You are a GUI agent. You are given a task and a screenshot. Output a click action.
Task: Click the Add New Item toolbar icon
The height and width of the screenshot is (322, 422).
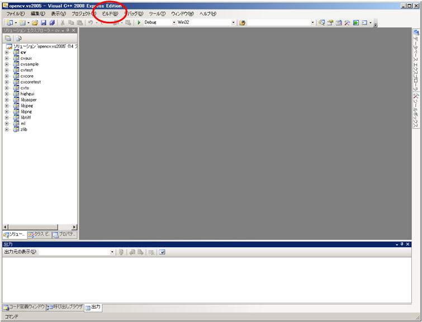coord(22,23)
